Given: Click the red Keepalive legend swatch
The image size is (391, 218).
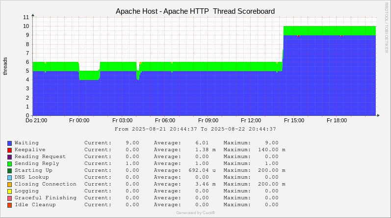Looking at the screenshot, I should click(9, 150).
